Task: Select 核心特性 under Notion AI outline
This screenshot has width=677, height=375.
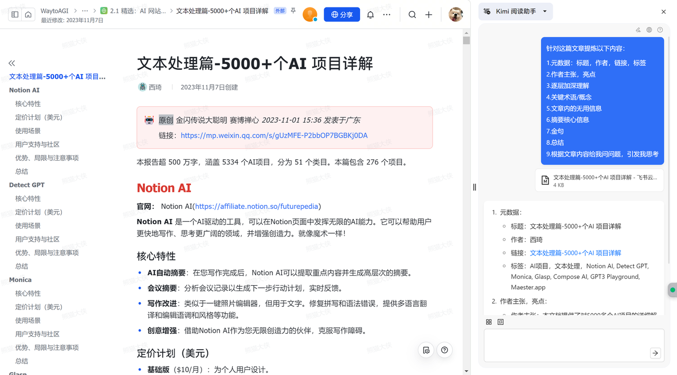Action: point(28,104)
